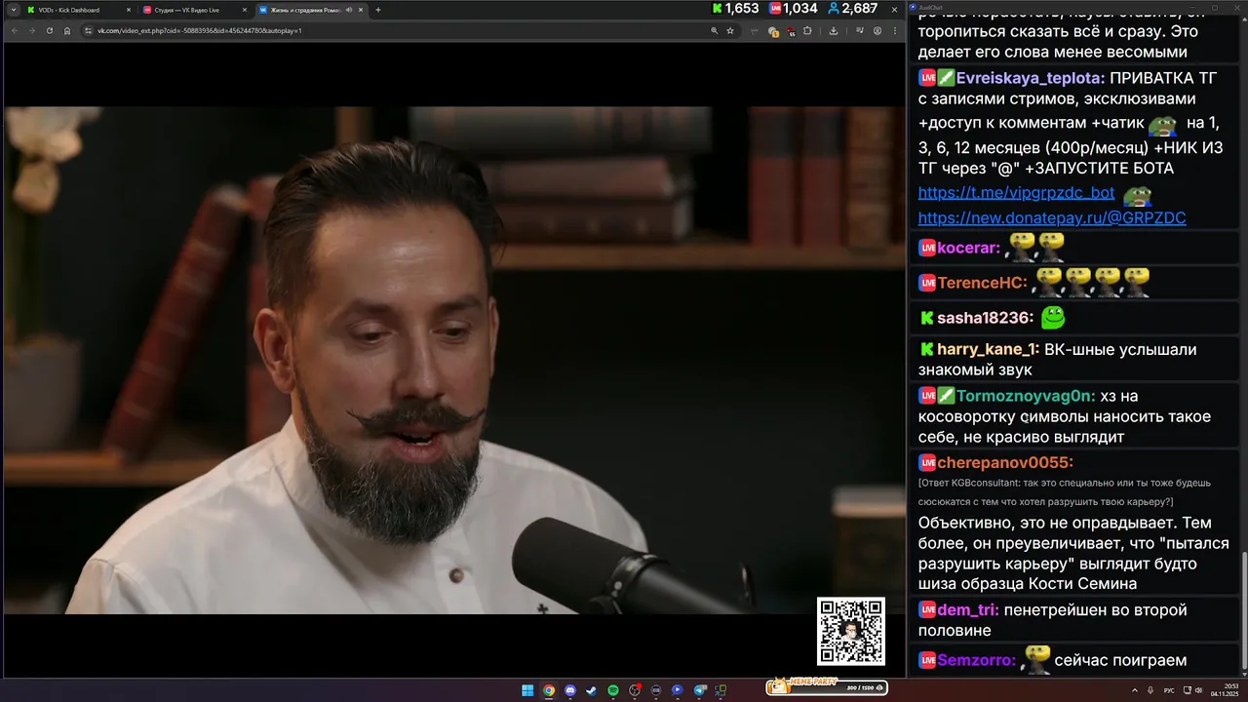Open the Chrome three-dot menu

[x=895, y=30]
